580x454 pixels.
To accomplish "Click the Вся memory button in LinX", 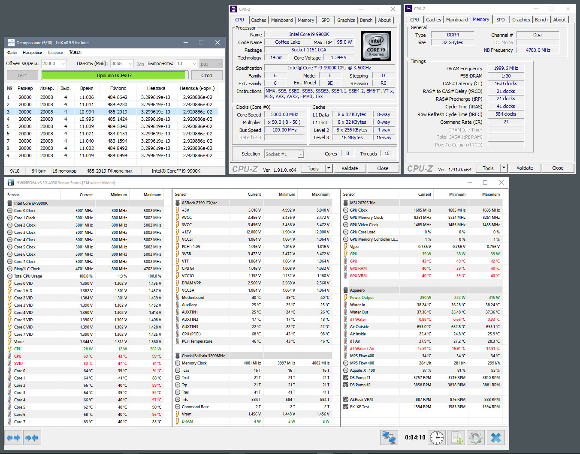I will coord(140,64).
